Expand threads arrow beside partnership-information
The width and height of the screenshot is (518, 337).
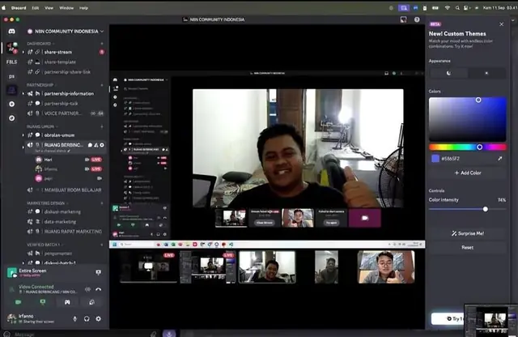[23, 94]
